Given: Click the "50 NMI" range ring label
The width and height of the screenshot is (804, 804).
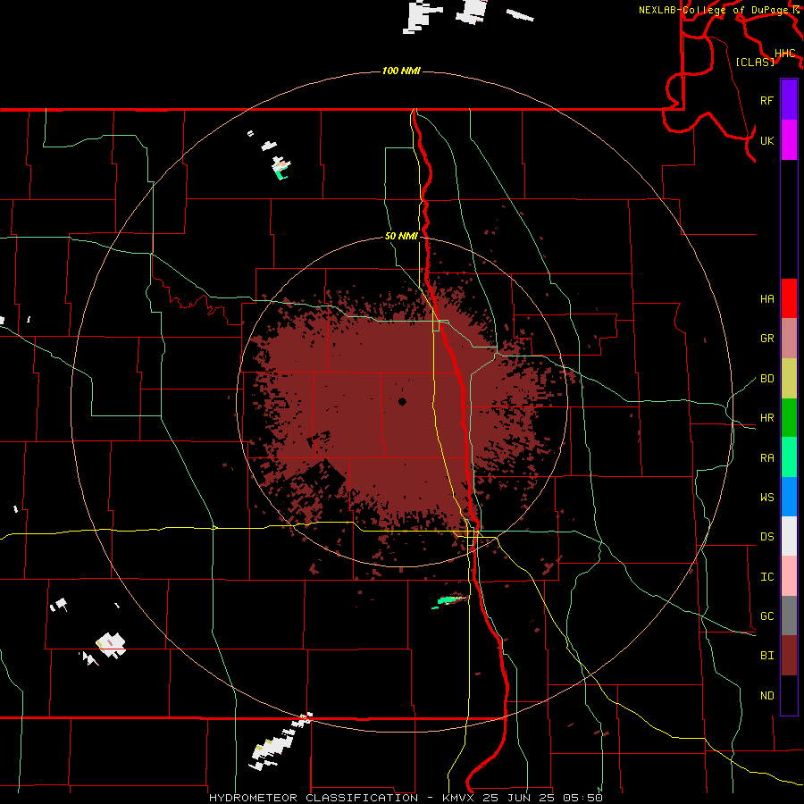Looking at the screenshot, I should click(401, 236).
